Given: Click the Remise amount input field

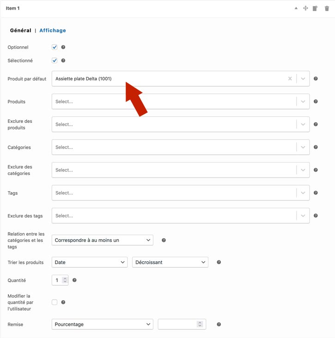Looking at the screenshot, I should 178,324.
